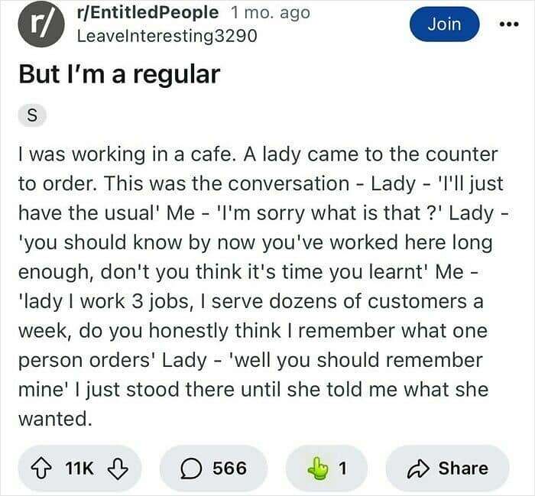Open the r/EntitledPeople subreddit link
Screen dimensions: 535x496
[148, 13]
